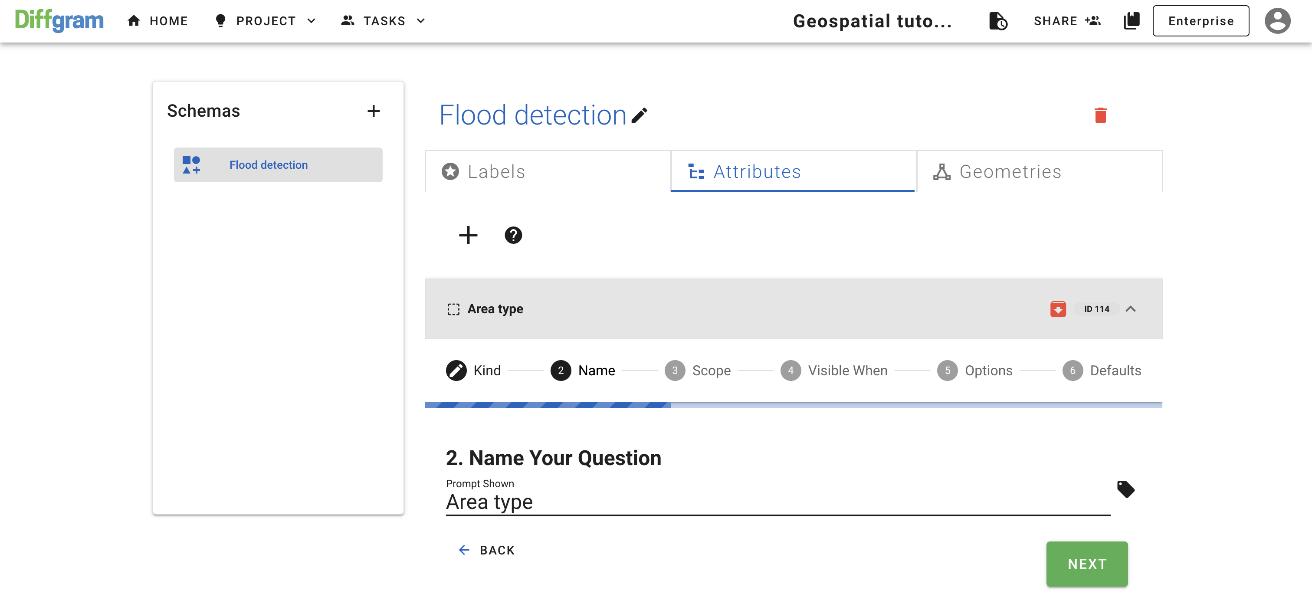Go to the Home page

click(158, 21)
